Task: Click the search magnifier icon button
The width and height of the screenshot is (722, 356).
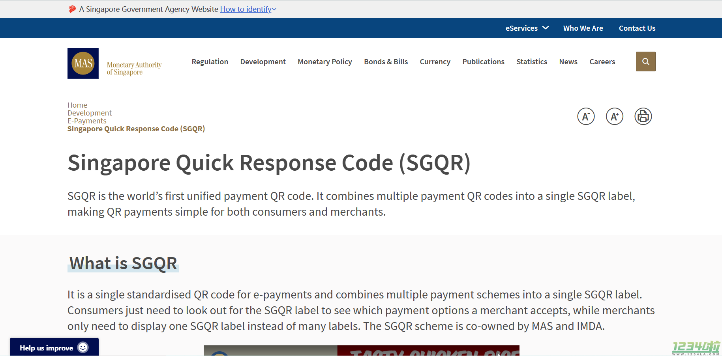Action: 645,62
